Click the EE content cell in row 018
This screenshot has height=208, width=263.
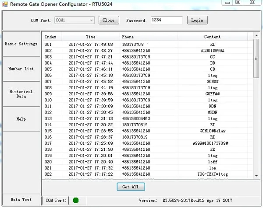[213, 149]
